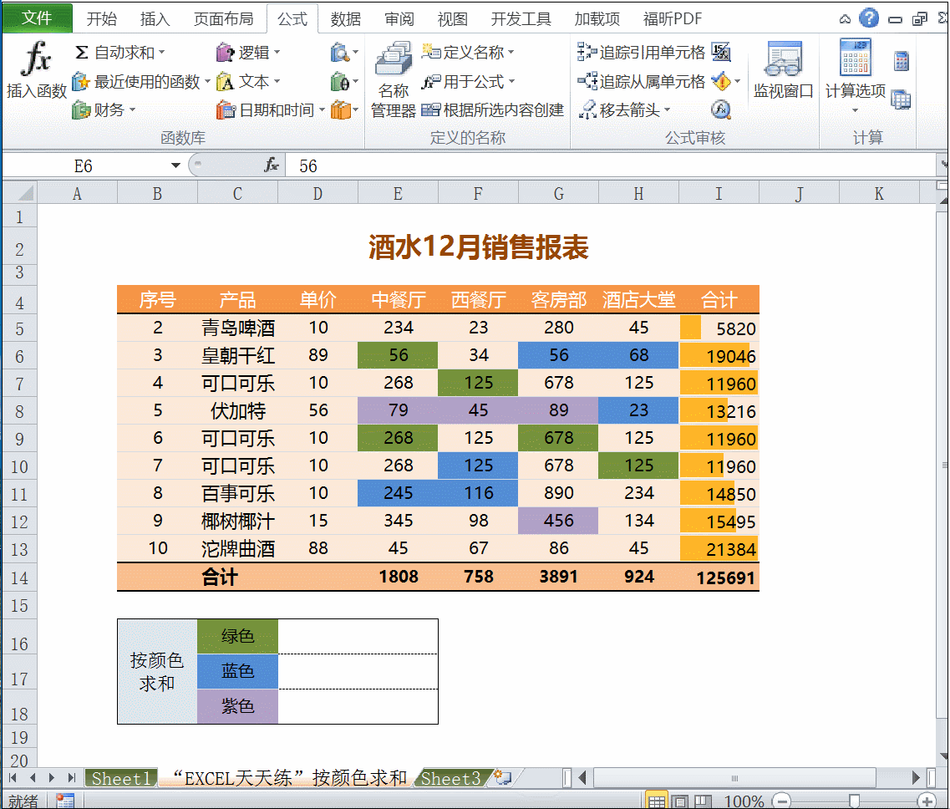Screen dimensions: 950x809
Task: Click the Name Box showing E6
Action: [84, 165]
